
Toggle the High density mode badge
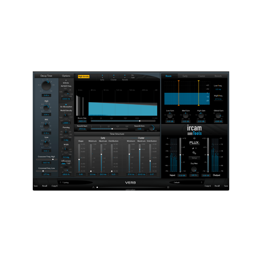[x=84, y=77]
